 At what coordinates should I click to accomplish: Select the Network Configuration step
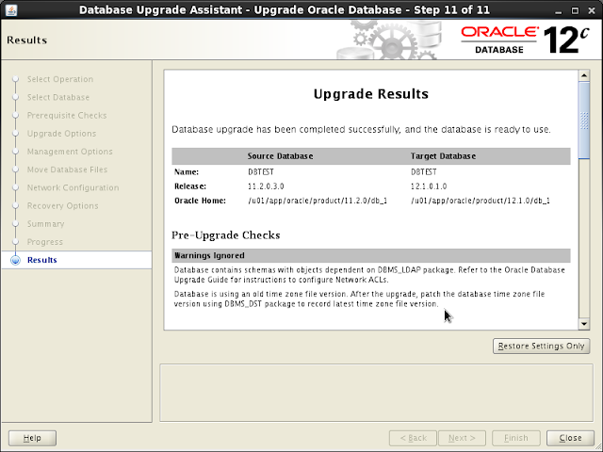click(x=73, y=187)
